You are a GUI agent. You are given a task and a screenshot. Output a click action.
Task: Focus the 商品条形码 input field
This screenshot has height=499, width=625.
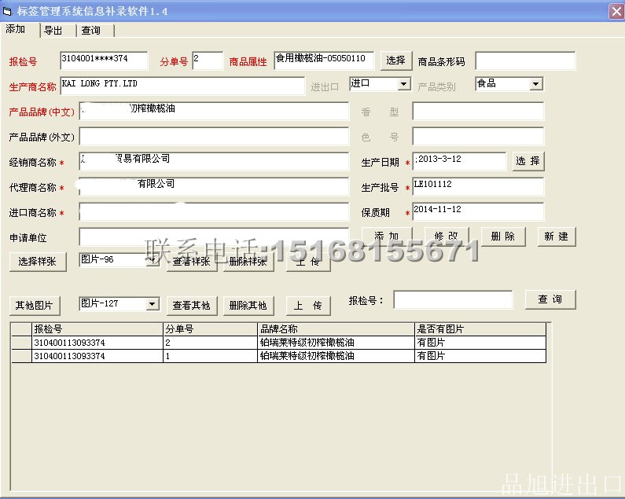(x=525, y=61)
